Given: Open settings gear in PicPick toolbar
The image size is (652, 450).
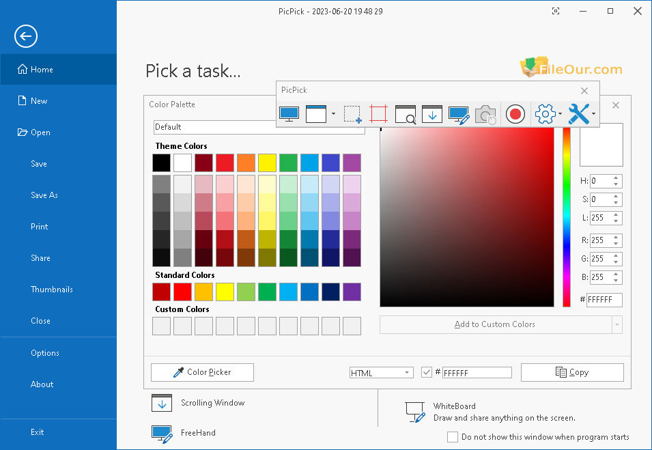Looking at the screenshot, I should click(545, 114).
